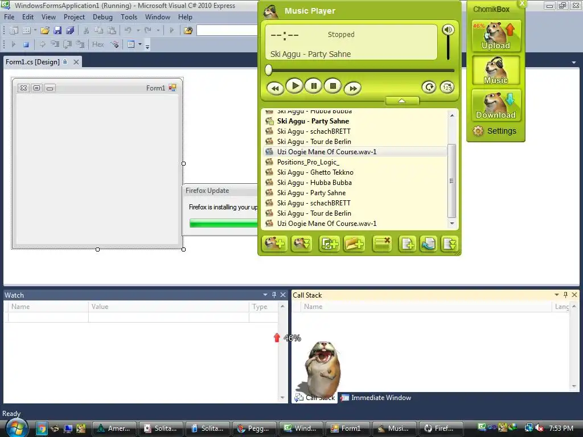
Task: Save the playlist (document with arrow)
Action: tap(449, 244)
